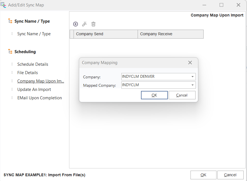Viewport: 247px width, 181px height.
Task: Open the File Details page
Action: point(27,73)
